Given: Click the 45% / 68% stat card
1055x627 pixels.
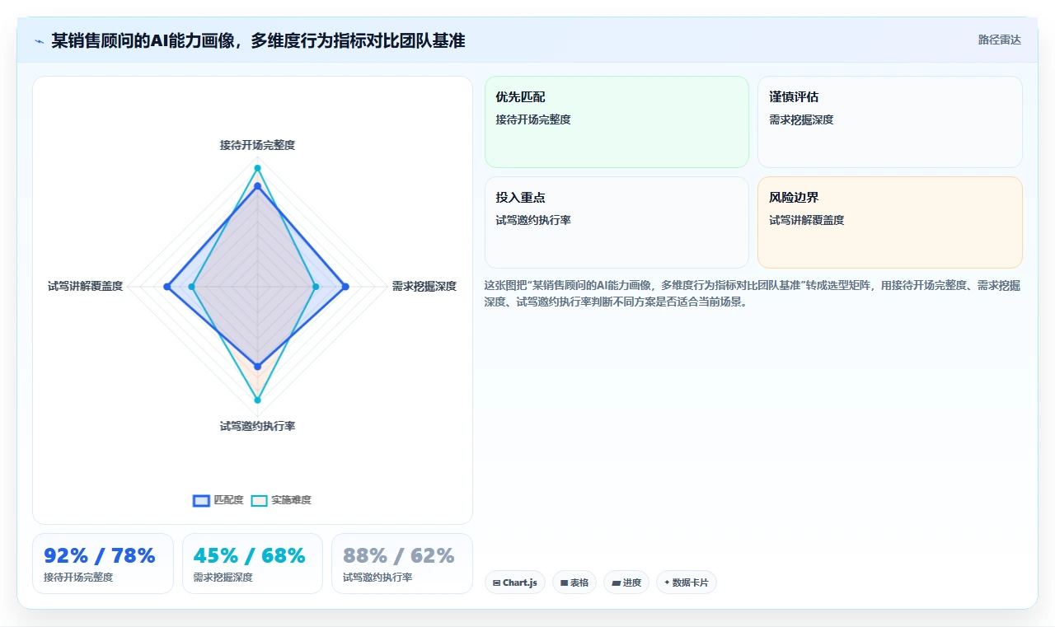Looking at the screenshot, I should (252, 564).
